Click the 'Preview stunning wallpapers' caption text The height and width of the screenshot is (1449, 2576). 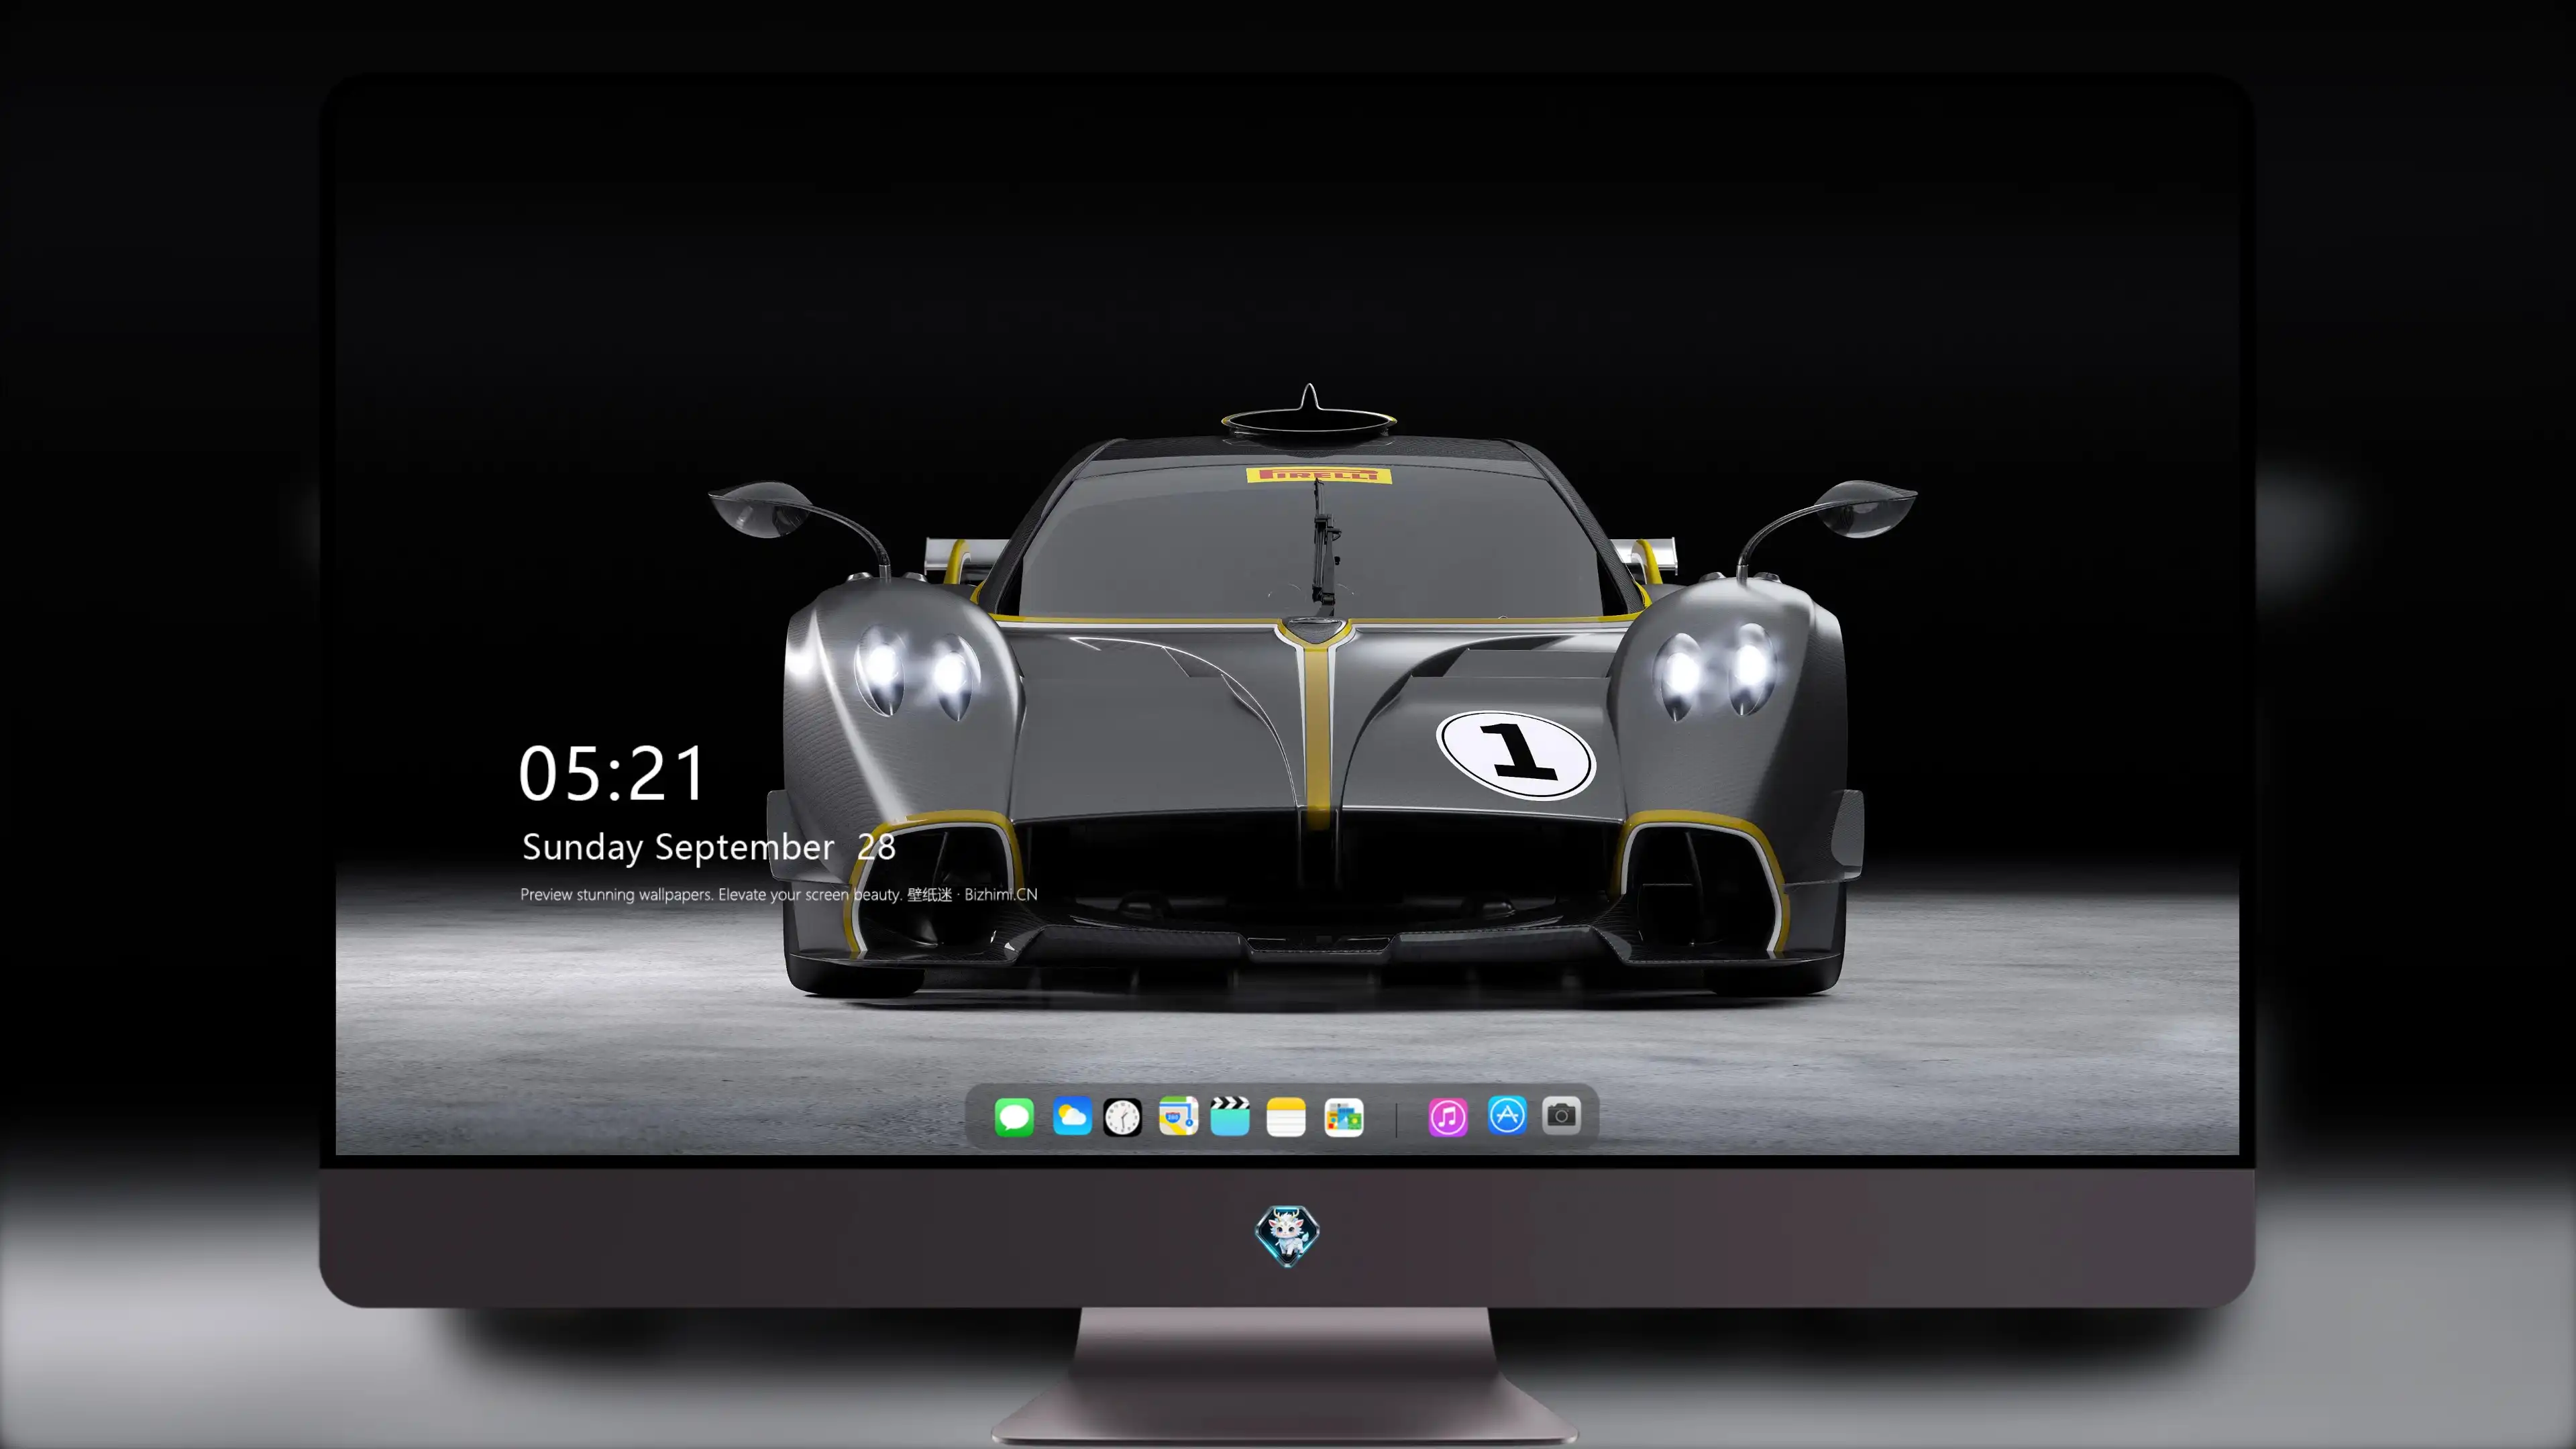(x=779, y=894)
